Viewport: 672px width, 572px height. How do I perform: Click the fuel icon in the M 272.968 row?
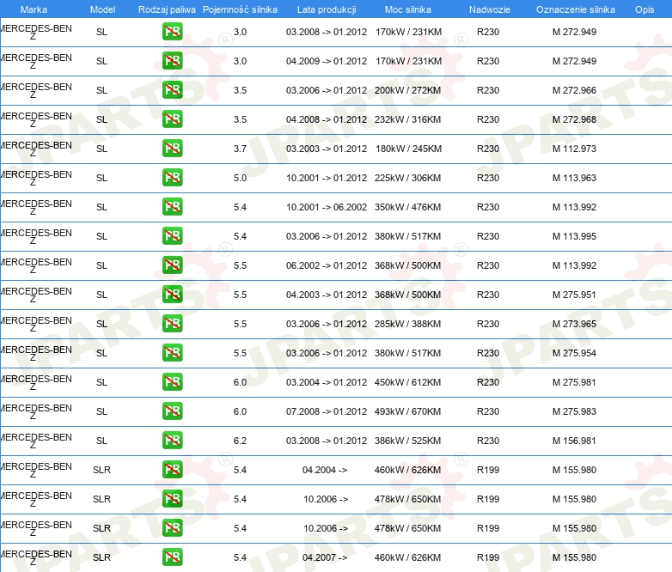[x=172, y=119]
